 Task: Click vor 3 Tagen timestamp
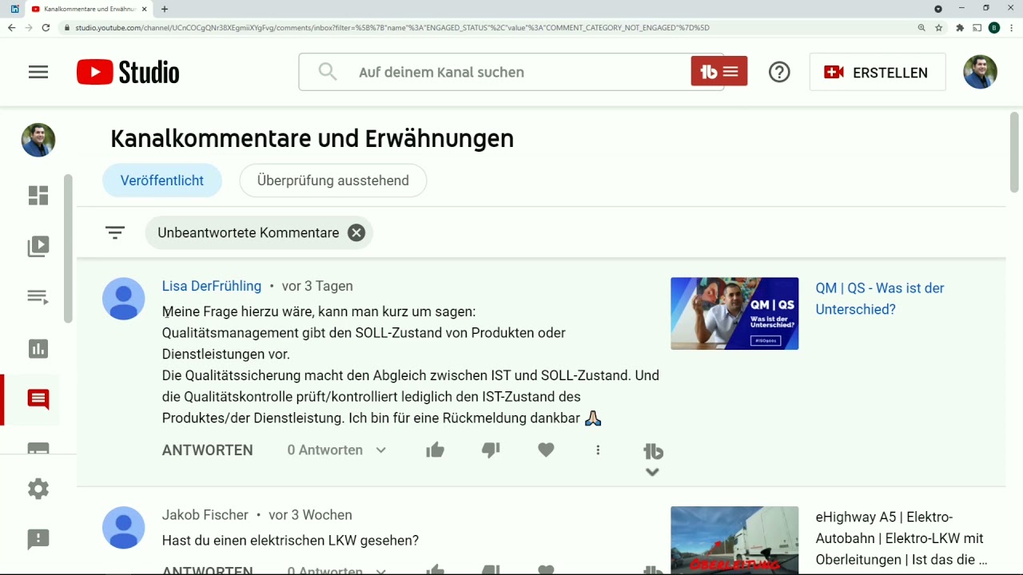(317, 286)
